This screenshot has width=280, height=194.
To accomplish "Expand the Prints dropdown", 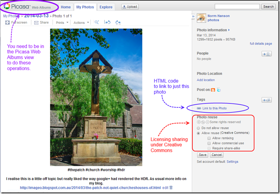I will [x=62, y=23].
